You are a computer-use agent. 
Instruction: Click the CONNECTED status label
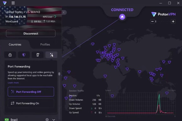point(122,10)
